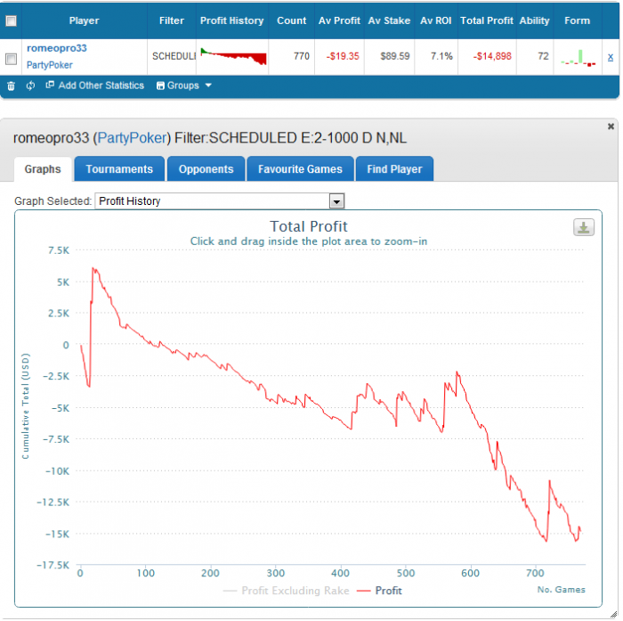623x621 pixels.
Task: Switch to the Graphs tab
Action: 43,169
